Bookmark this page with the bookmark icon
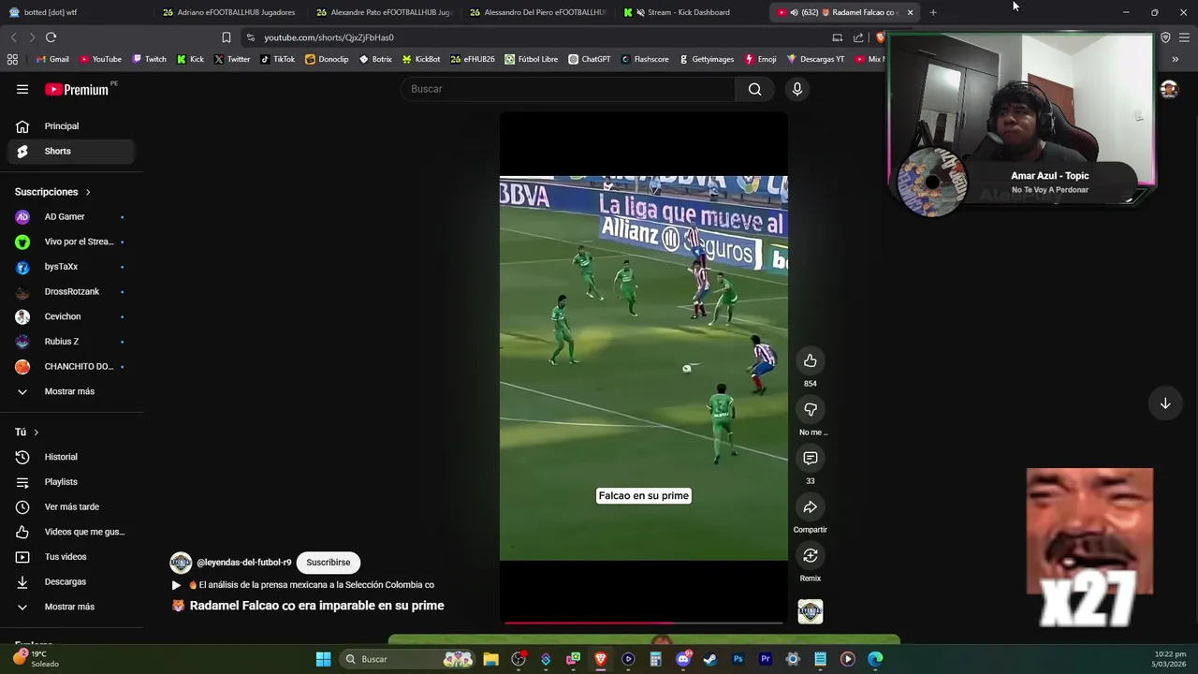Viewport: 1198px width, 674px height. coord(226,37)
